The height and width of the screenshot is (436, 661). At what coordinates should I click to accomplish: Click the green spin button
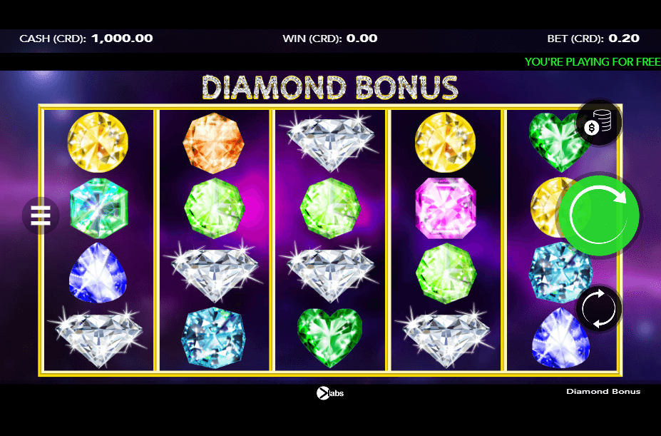point(599,216)
